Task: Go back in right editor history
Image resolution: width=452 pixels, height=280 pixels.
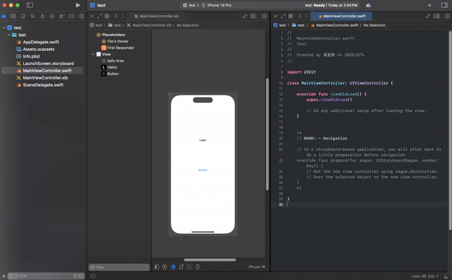Action: click(300, 16)
